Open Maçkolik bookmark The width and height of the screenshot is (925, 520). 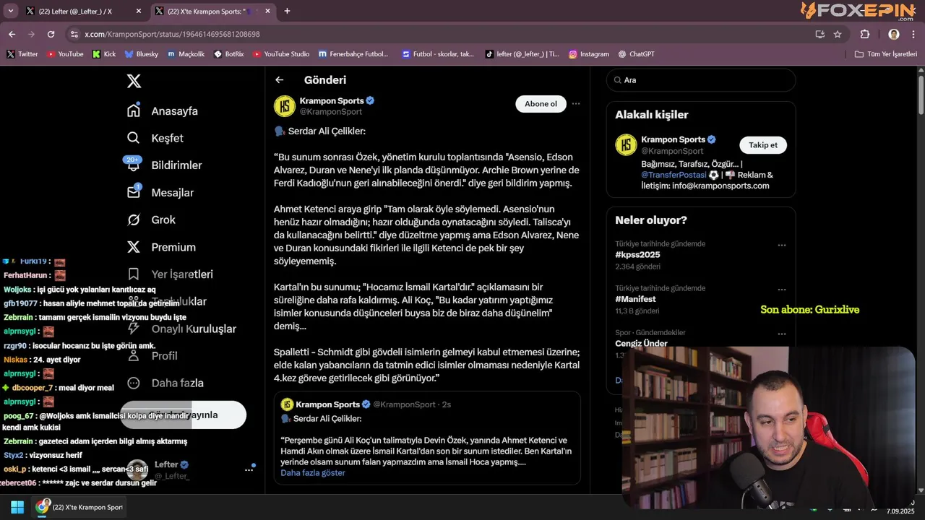coord(186,54)
